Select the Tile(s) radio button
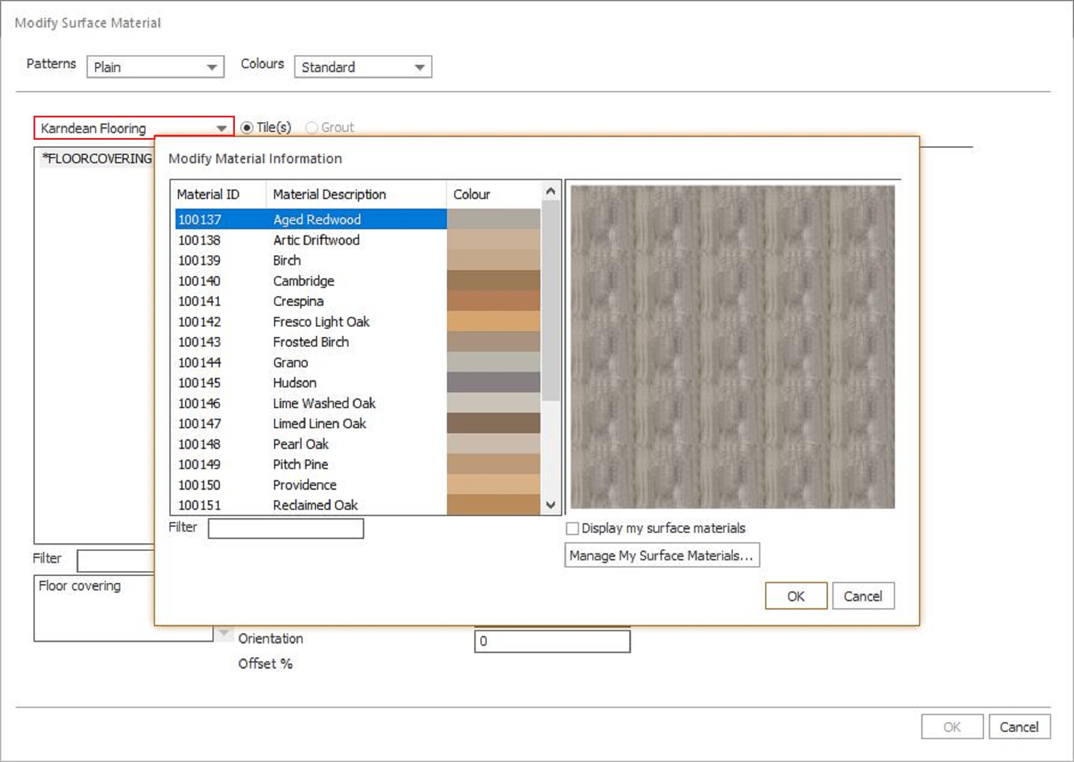This screenshot has width=1074, height=762. tap(247, 128)
